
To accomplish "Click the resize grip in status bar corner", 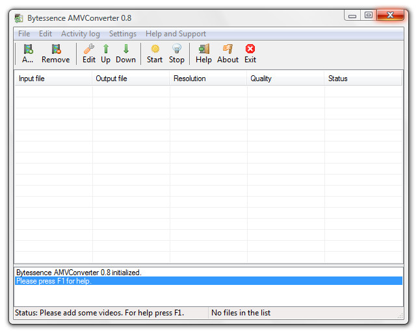I will [400, 315].
